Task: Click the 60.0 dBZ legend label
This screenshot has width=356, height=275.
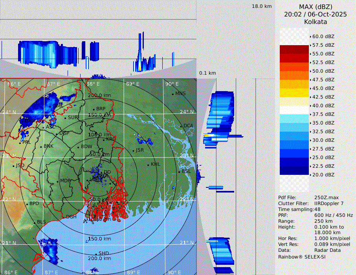Action: (323, 37)
